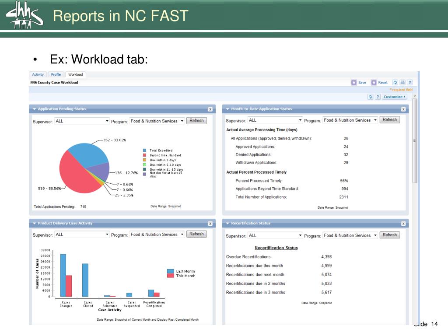Click 'Percent Processed Timely:' row
Viewport: 448px width, 336px height.
tap(292, 181)
